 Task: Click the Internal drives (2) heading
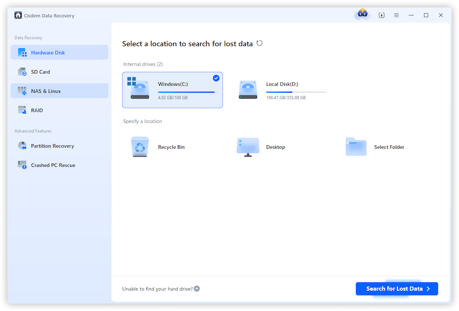(143, 64)
